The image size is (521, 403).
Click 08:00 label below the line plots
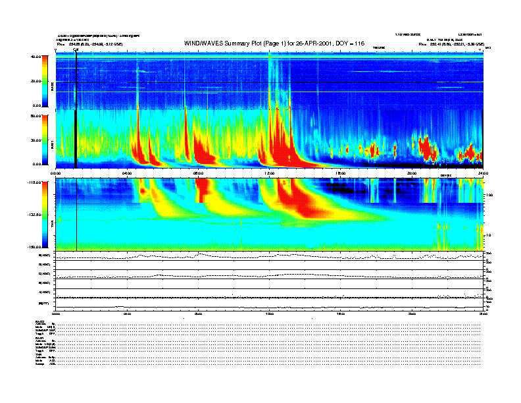[x=198, y=313]
